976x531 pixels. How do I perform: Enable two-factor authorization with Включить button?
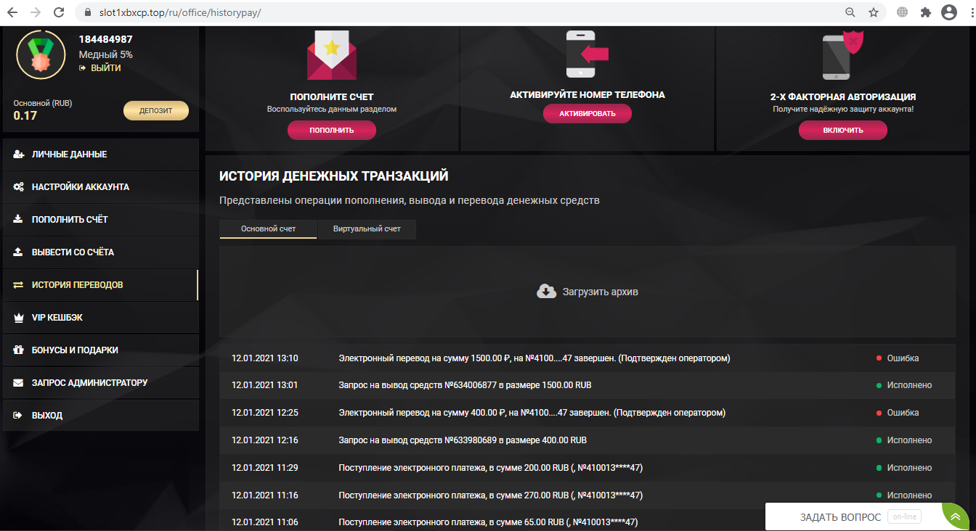pyautogui.click(x=842, y=130)
